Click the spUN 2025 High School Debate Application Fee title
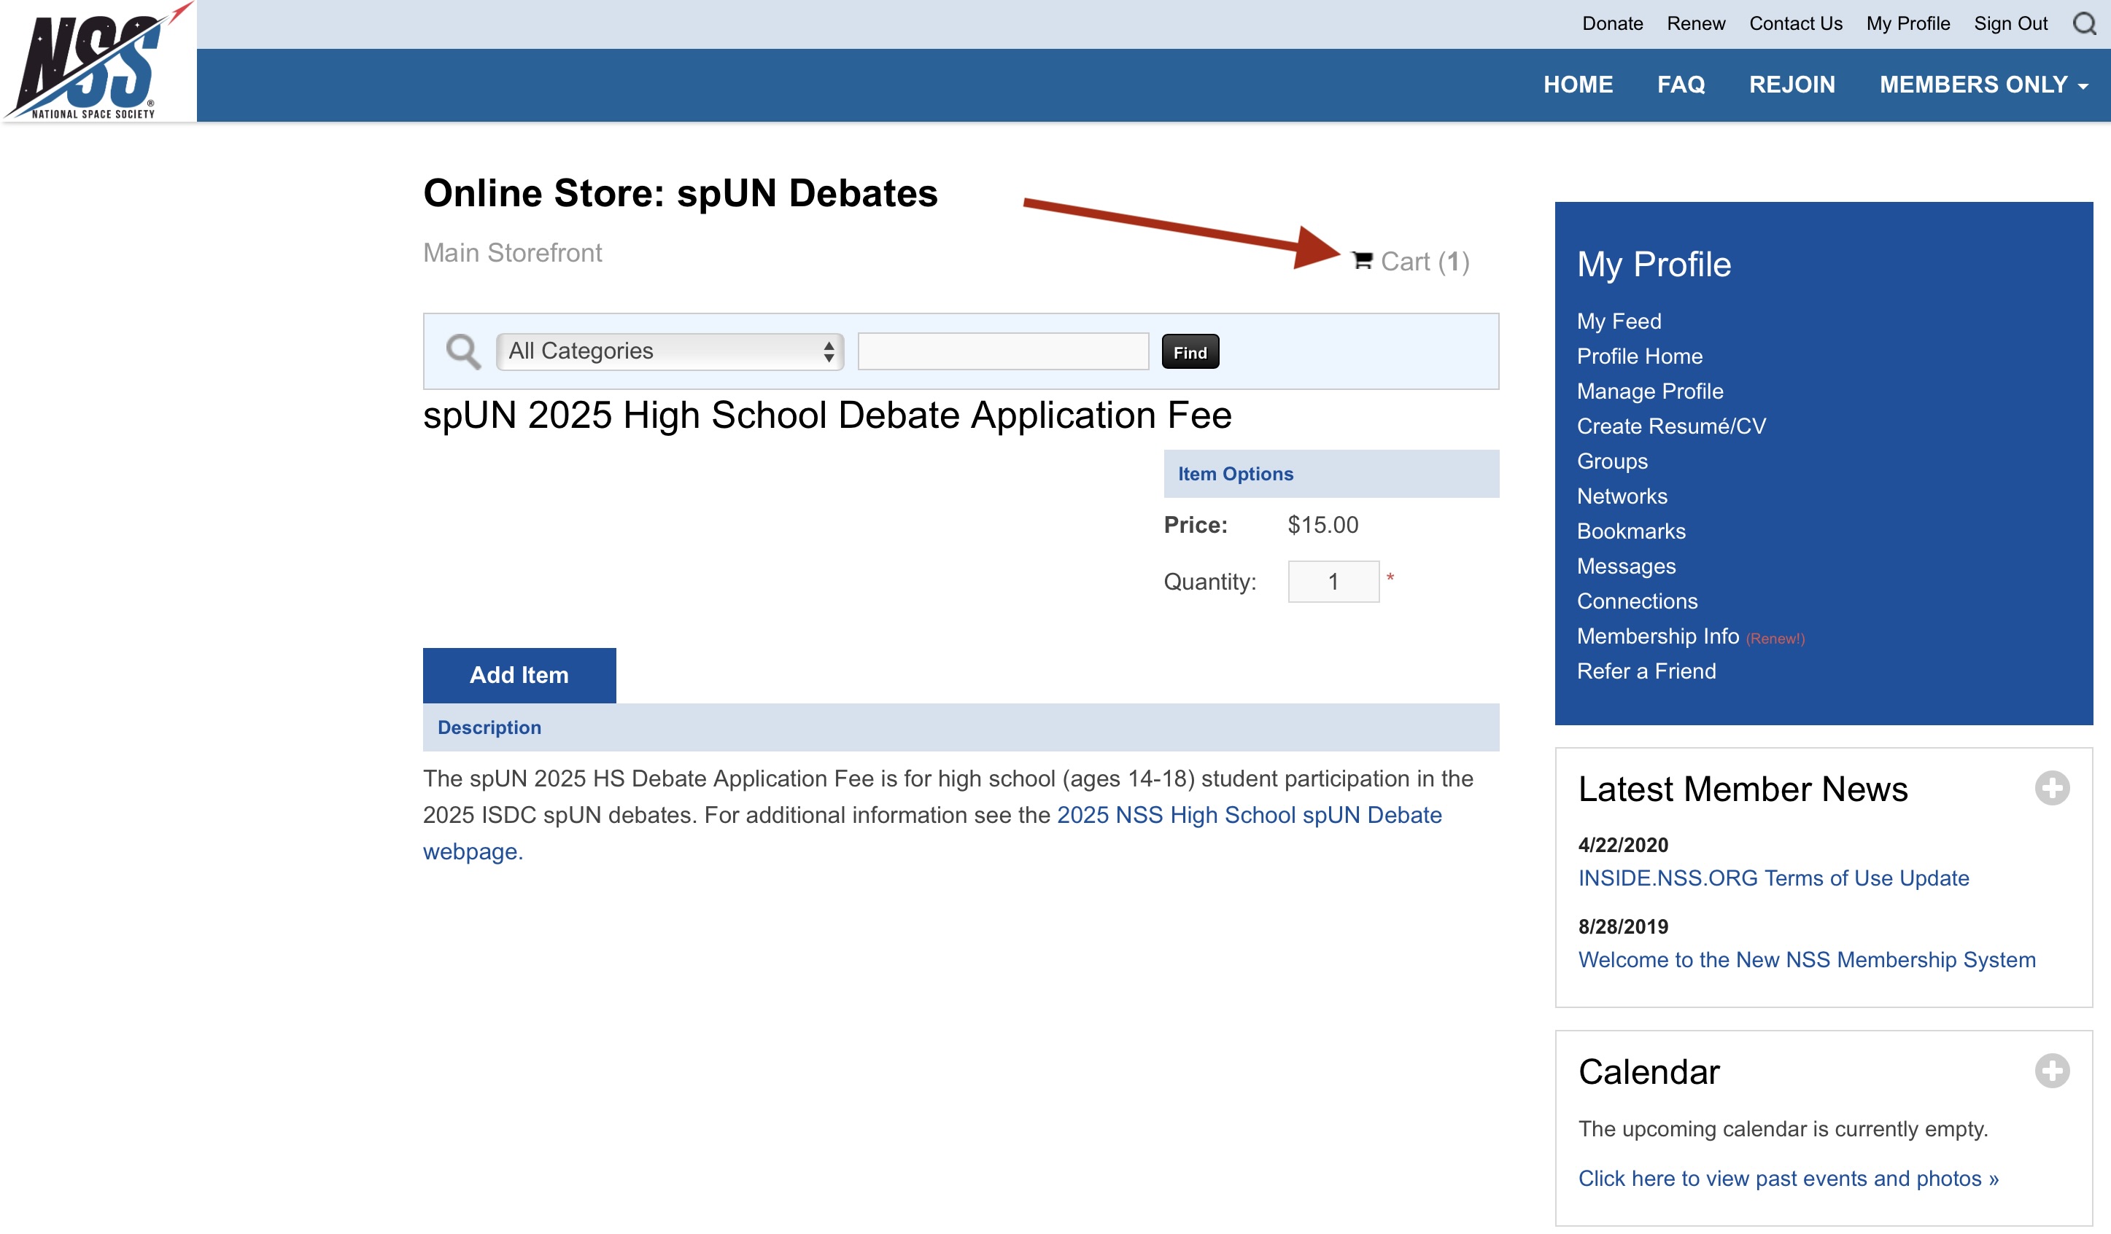Image resolution: width=2111 pixels, height=1234 pixels. point(828,415)
